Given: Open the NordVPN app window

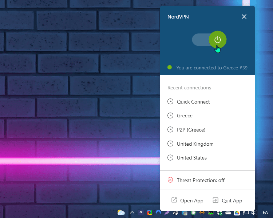Looking at the screenshot, I should tap(187, 201).
